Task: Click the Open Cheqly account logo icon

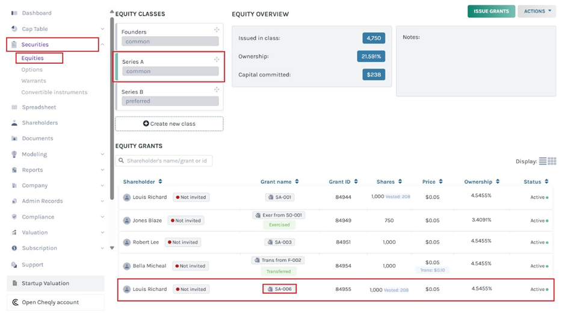Action: pyautogui.click(x=16, y=302)
